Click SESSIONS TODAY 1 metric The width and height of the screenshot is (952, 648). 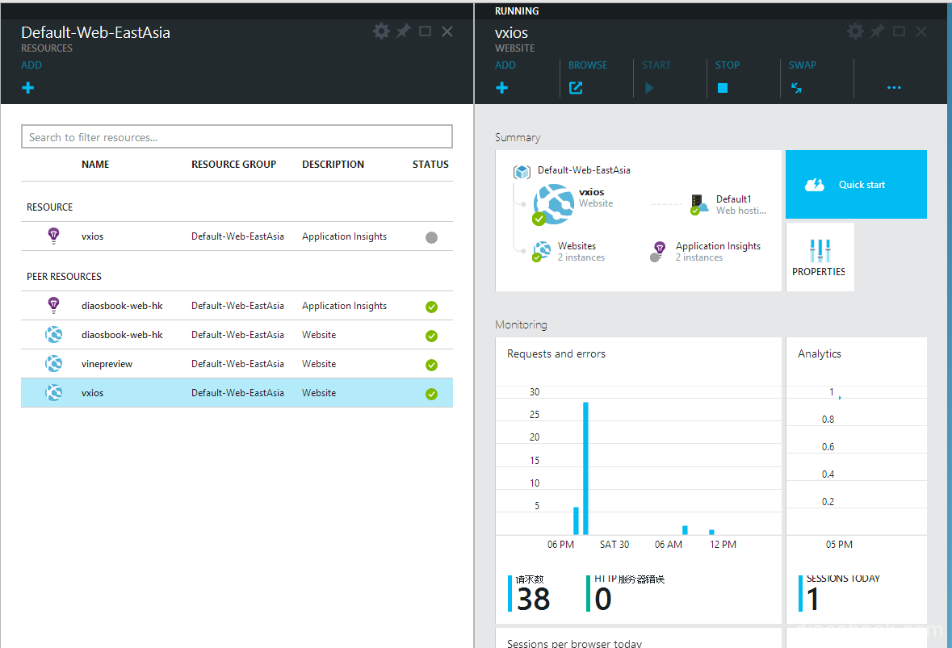tap(839, 593)
